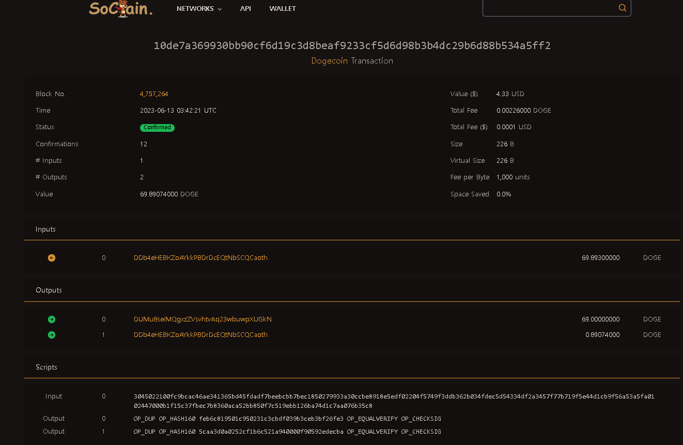Click the Fee per Byte 1,000 units value
This screenshot has height=445, width=683.
tap(513, 177)
